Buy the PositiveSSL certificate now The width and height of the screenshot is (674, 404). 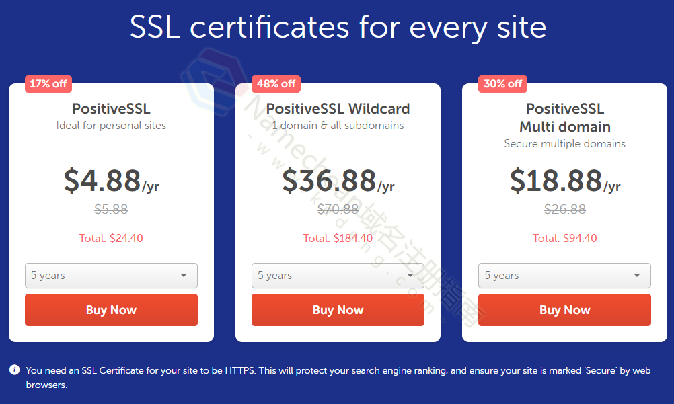tap(112, 310)
